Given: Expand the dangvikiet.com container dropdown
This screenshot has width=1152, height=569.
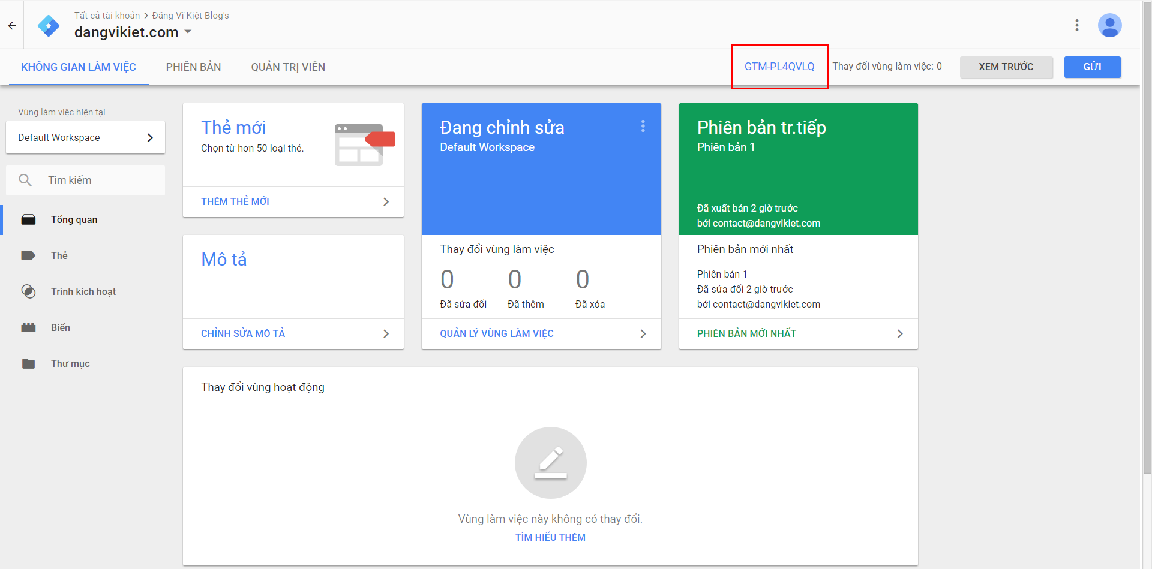Looking at the screenshot, I should (x=188, y=32).
